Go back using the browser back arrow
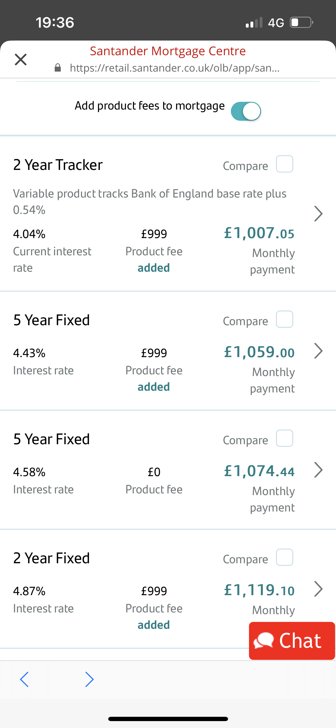336x728 pixels. 24,679
